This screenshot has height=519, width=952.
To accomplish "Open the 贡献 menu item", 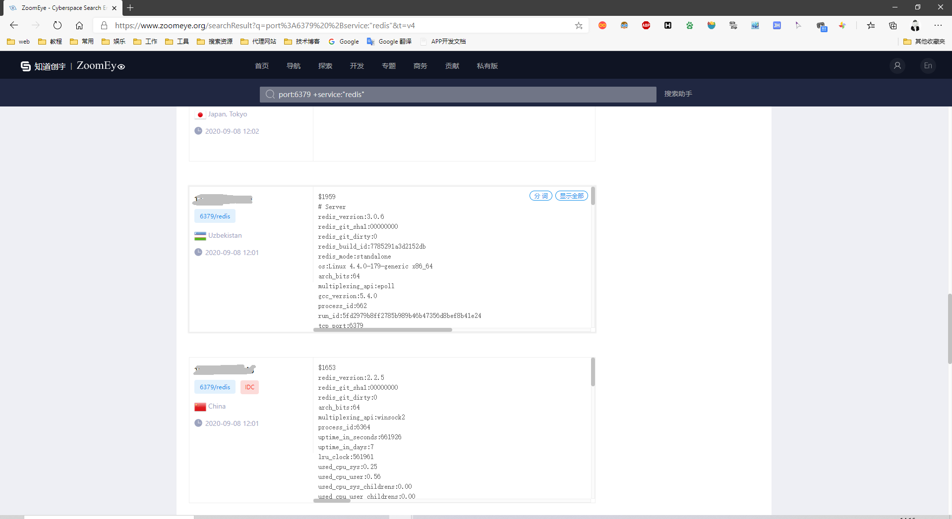I will pyautogui.click(x=452, y=66).
